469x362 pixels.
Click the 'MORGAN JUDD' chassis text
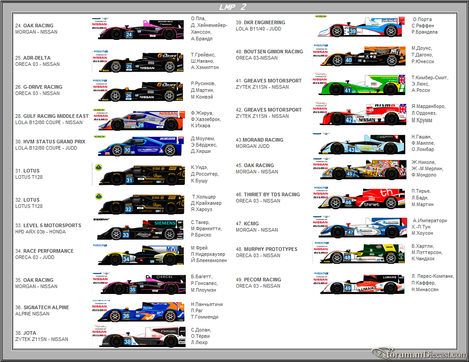pos(253,146)
